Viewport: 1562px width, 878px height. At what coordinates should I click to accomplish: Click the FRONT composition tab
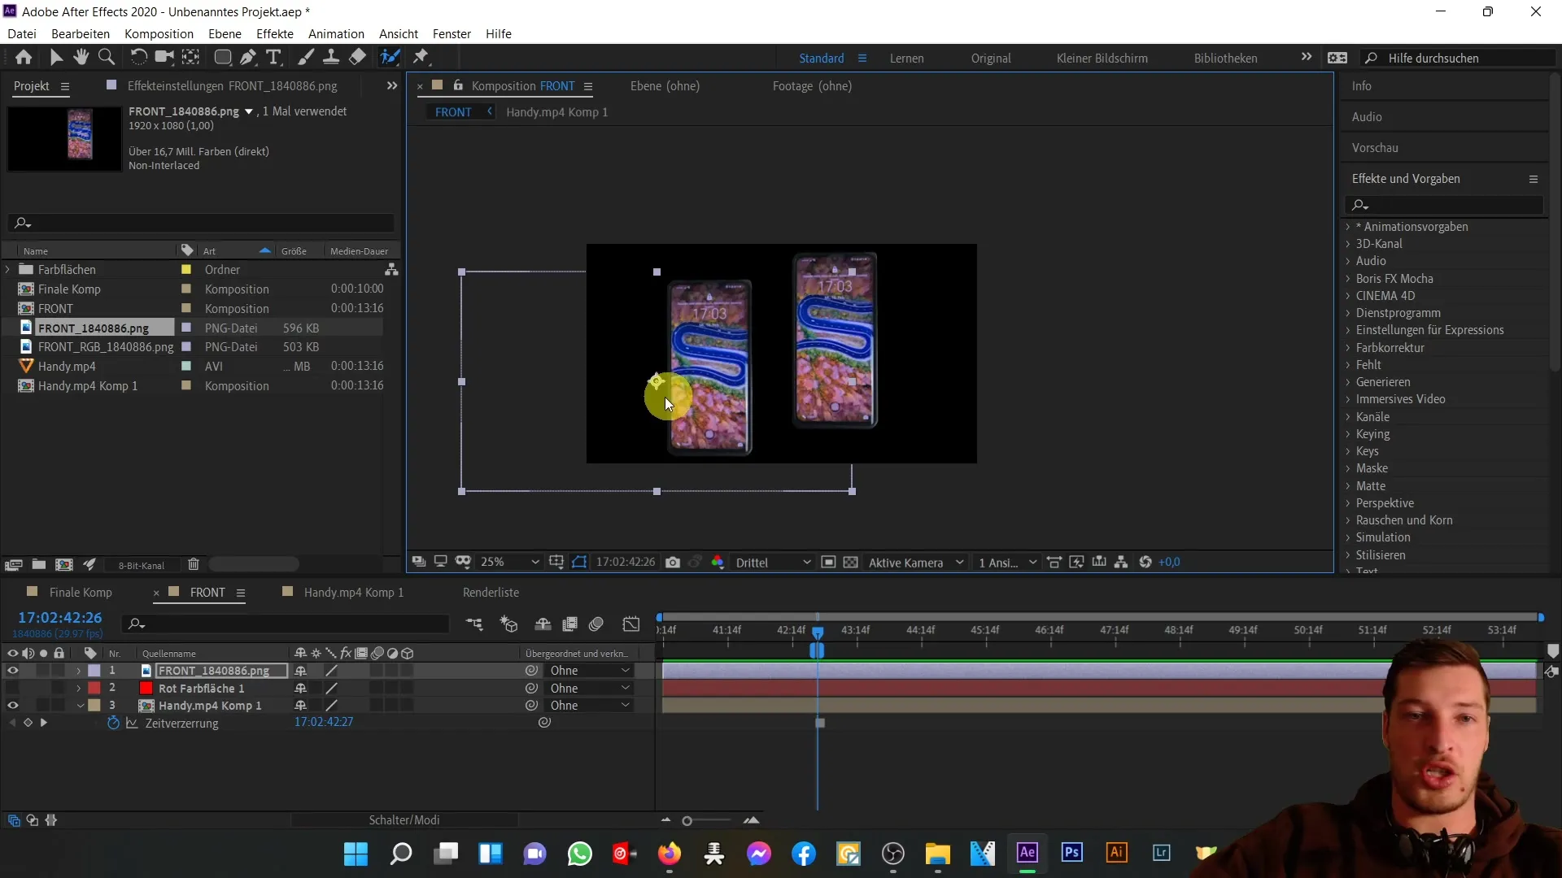click(208, 592)
